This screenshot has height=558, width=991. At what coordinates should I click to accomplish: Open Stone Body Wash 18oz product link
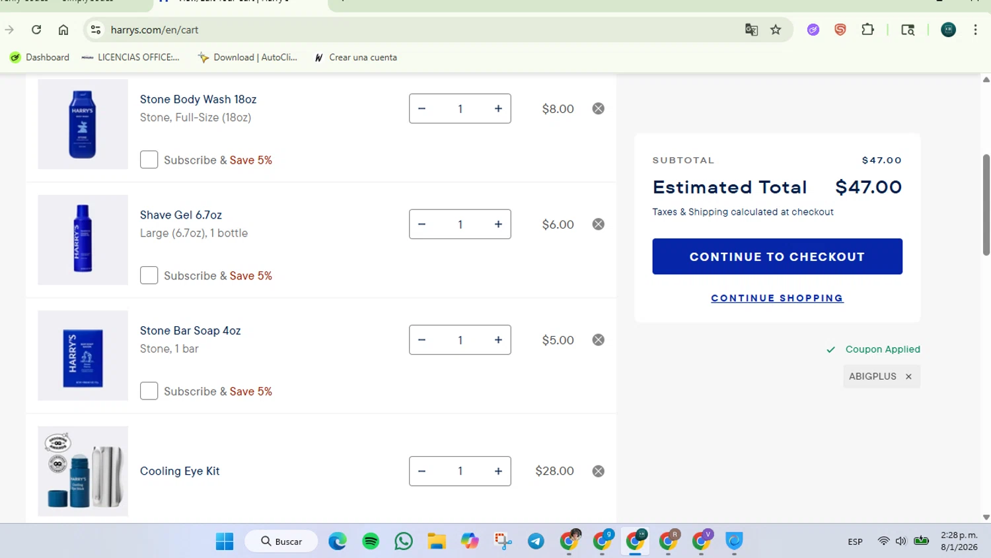198,99
